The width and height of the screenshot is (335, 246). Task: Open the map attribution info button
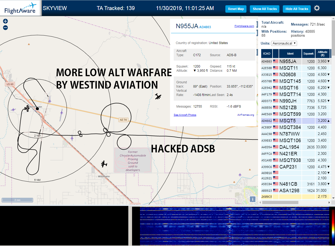[x=253, y=199]
